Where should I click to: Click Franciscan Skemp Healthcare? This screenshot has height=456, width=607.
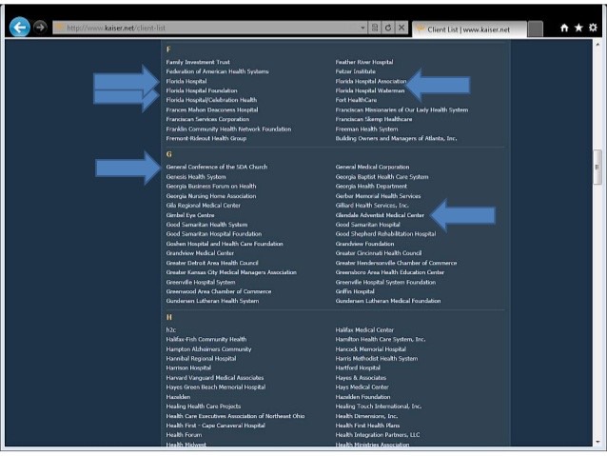(x=374, y=119)
